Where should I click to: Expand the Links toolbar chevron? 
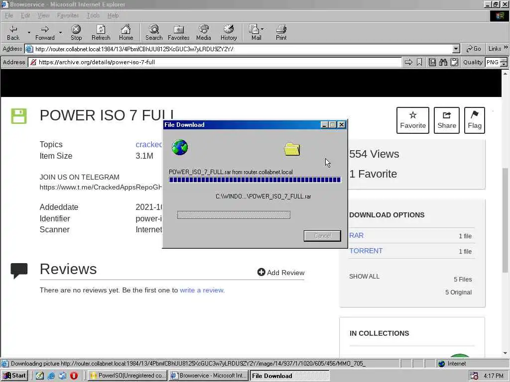pos(506,47)
